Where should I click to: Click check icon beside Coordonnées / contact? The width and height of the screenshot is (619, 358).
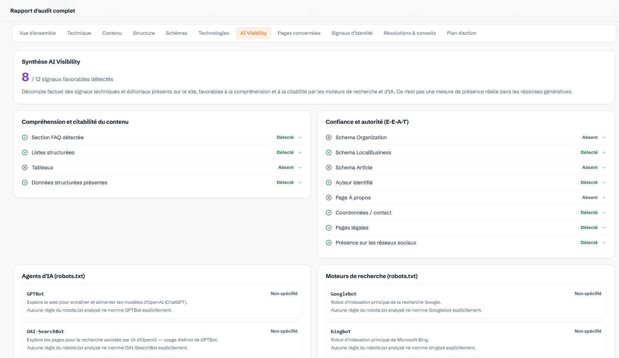tap(328, 213)
